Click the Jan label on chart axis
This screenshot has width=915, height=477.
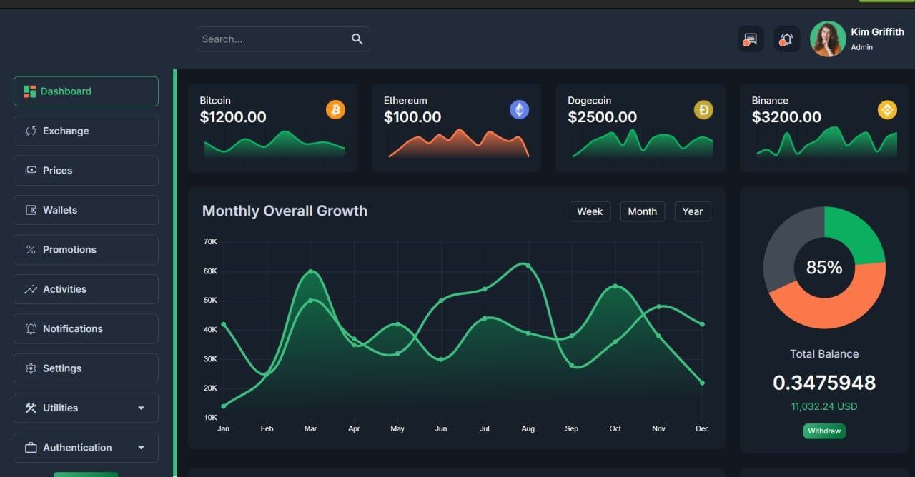pos(224,428)
